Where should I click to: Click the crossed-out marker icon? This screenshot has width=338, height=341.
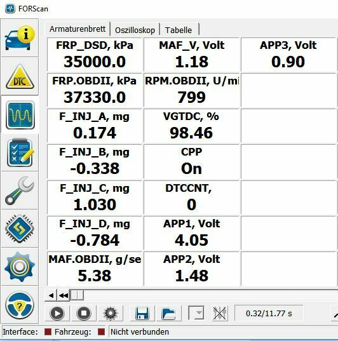(x=220, y=313)
